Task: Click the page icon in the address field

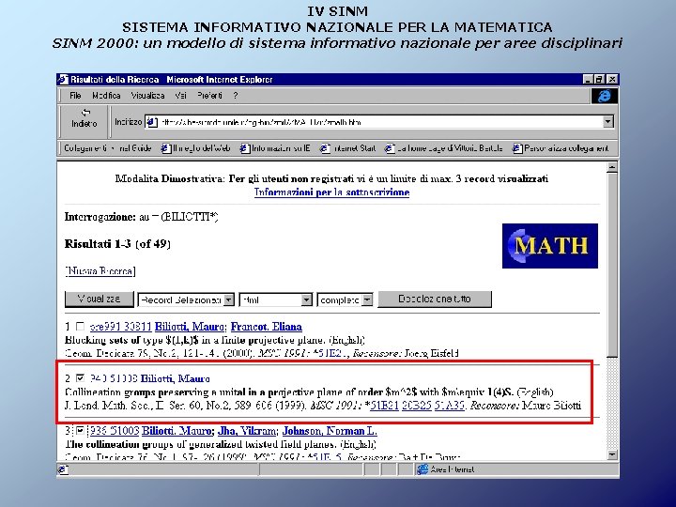Action: [x=151, y=122]
